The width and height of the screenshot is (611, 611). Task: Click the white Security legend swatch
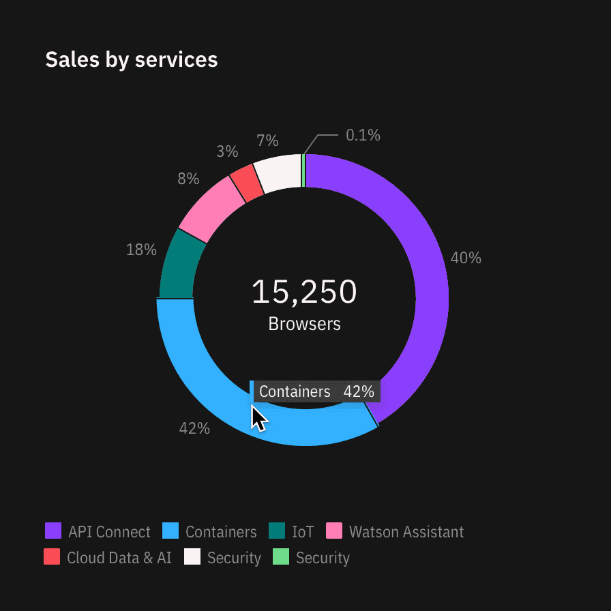point(192,557)
